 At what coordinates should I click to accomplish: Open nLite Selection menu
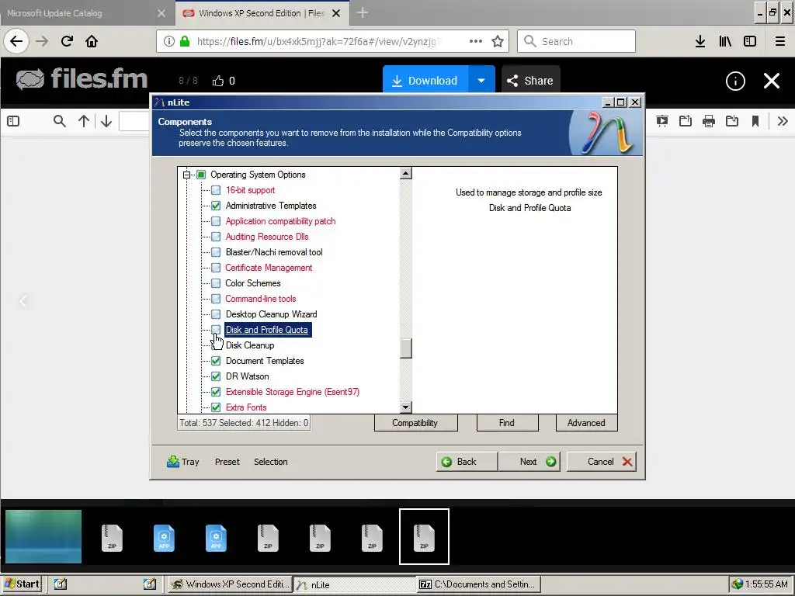271,462
